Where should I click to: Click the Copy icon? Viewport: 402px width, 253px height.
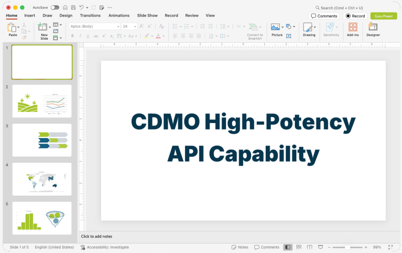tap(24, 31)
